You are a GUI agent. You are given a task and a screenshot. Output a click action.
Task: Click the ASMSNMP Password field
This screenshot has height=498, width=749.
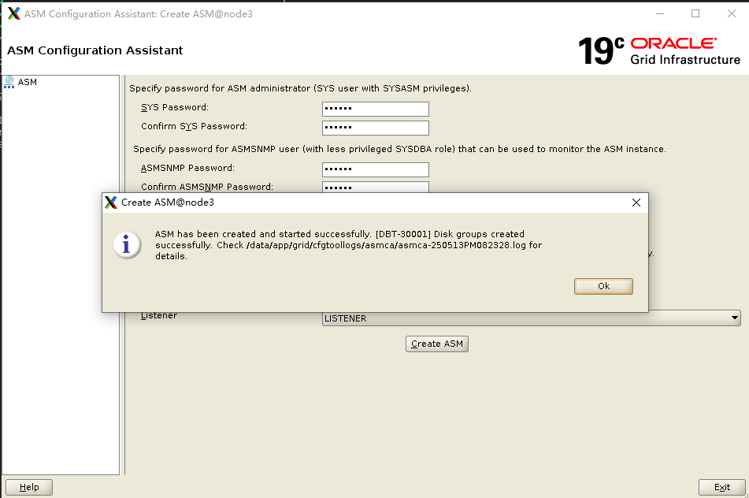(x=376, y=169)
